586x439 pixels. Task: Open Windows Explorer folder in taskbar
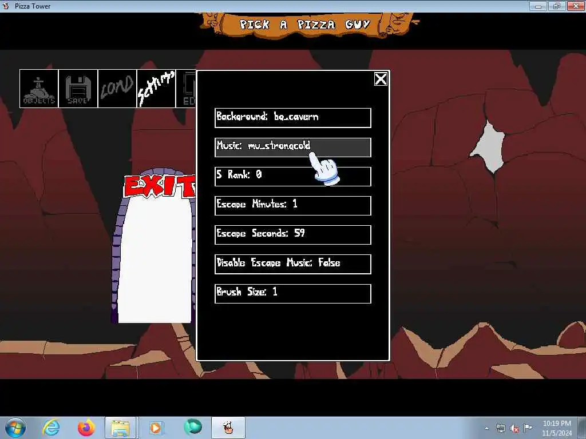click(120, 428)
